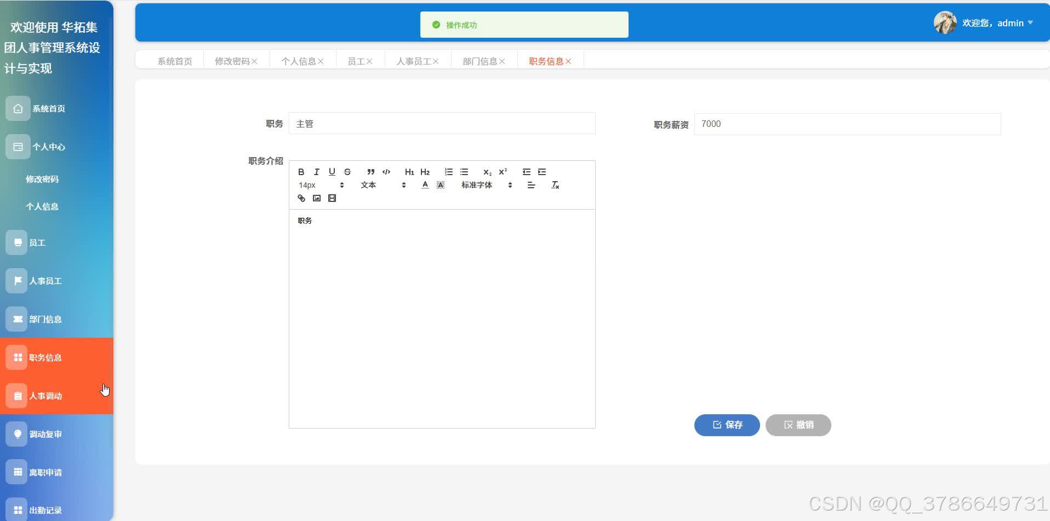Image resolution: width=1050 pixels, height=521 pixels.
Task: Apply superscript formatting in the editor
Action: pos(503,171)
